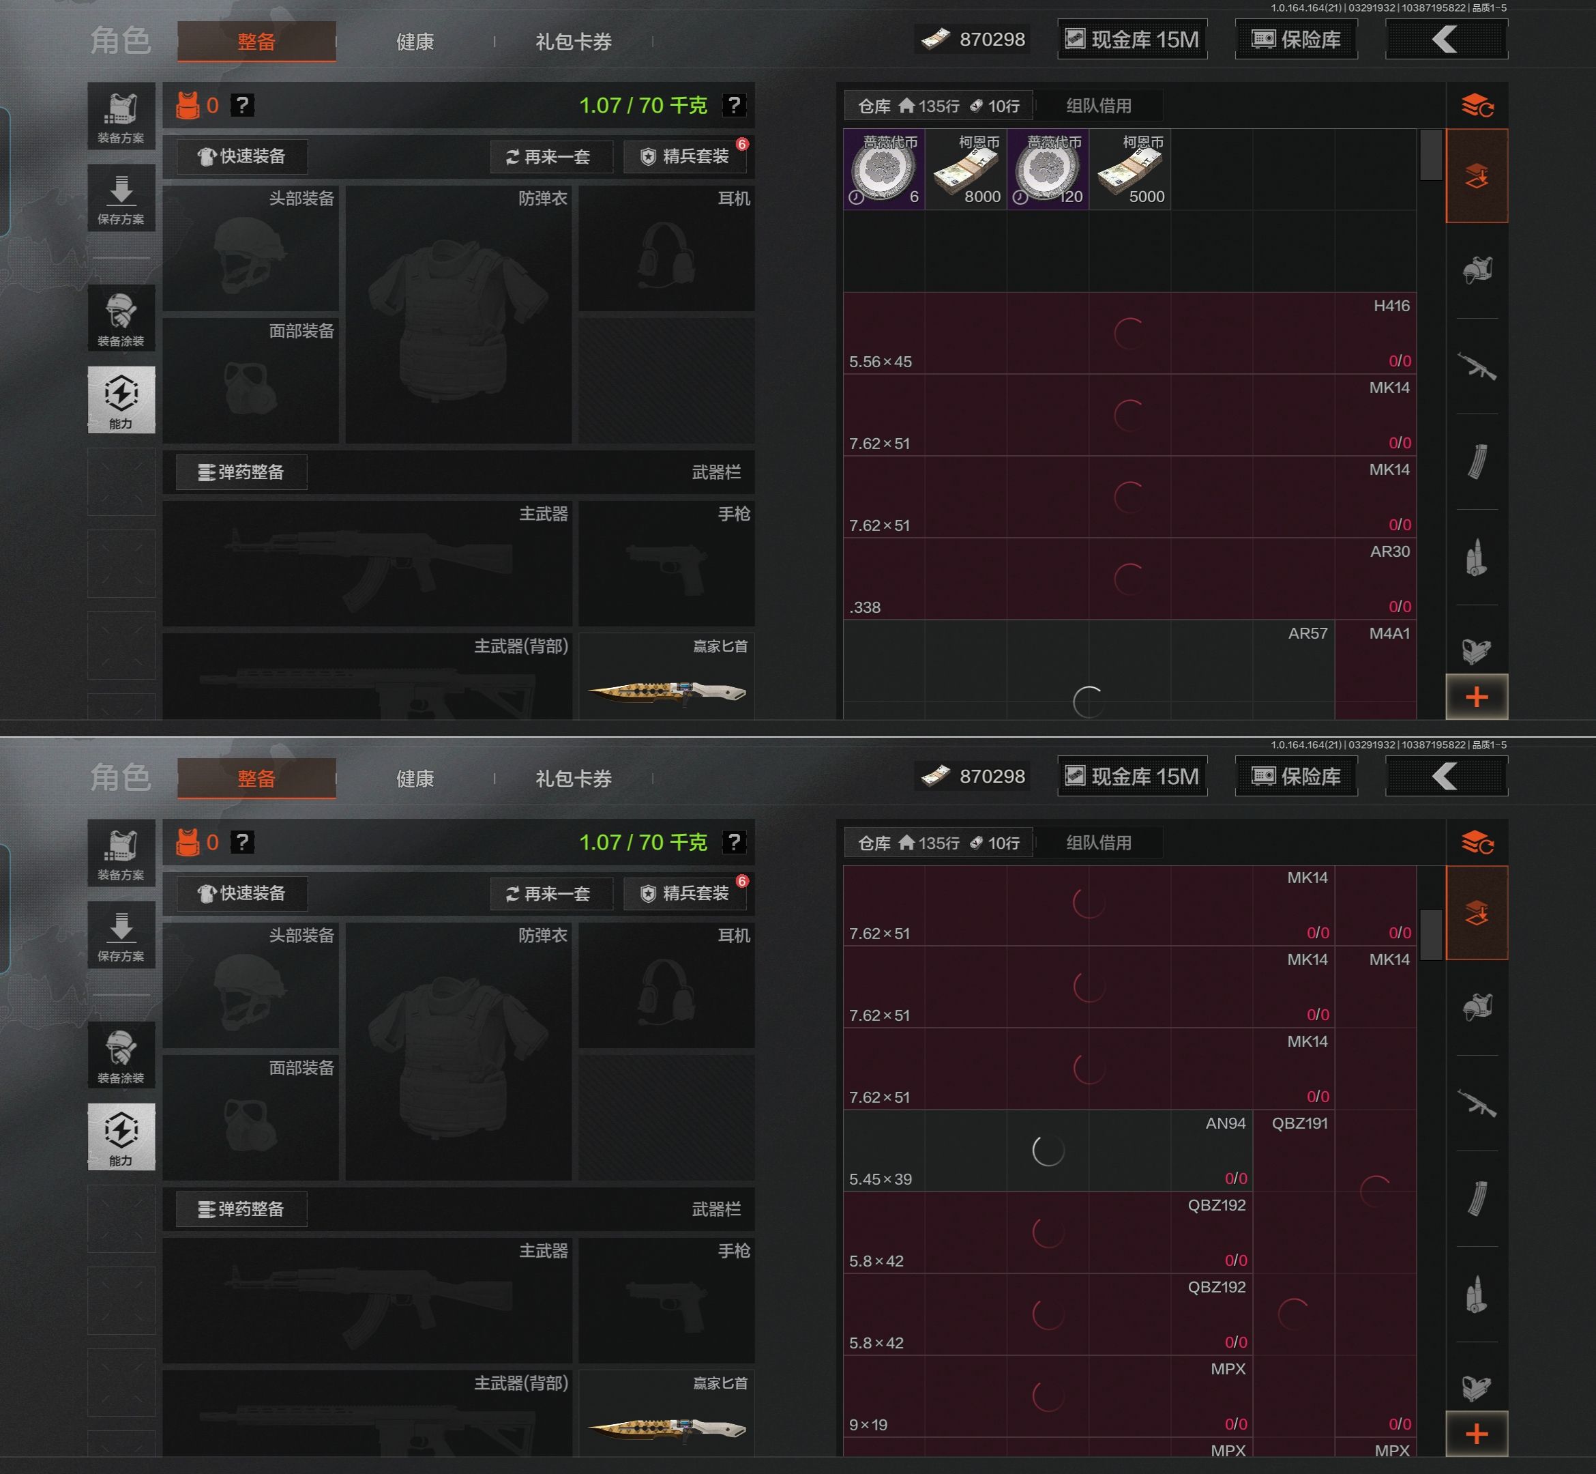Switch to 健康 tab in upper screen
The image size is (1596, 1474).
(415, 42)
